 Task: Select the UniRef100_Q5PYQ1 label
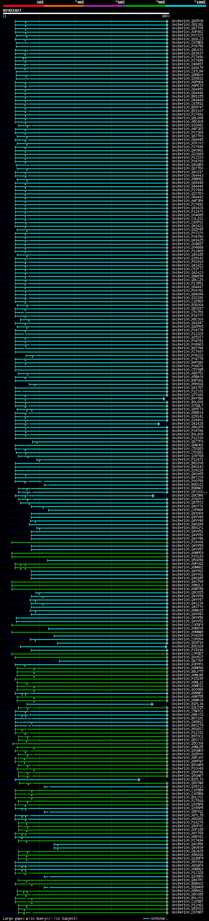pos(187,812)
